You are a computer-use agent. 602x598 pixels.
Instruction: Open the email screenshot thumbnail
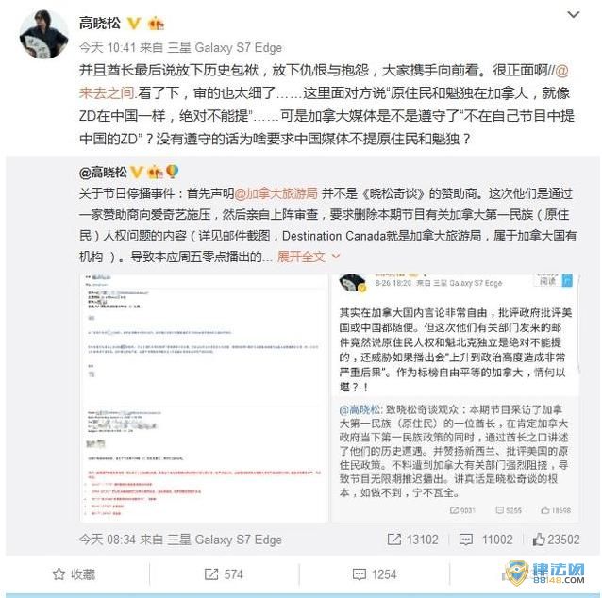point(203,398)
